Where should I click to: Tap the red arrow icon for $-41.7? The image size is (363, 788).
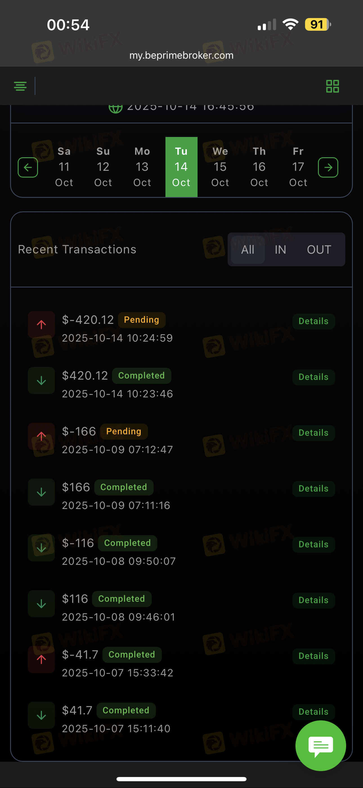click(x=41, y=659)
